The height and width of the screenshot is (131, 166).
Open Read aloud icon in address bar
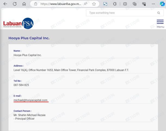pos(85,4)
